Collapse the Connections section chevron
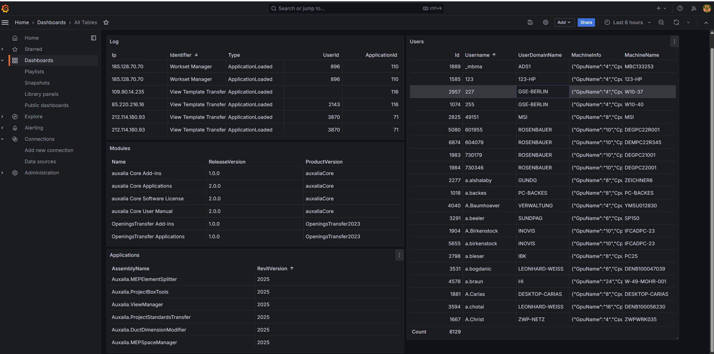The width and height of the screenshot is (714, 354). point(3,139)
